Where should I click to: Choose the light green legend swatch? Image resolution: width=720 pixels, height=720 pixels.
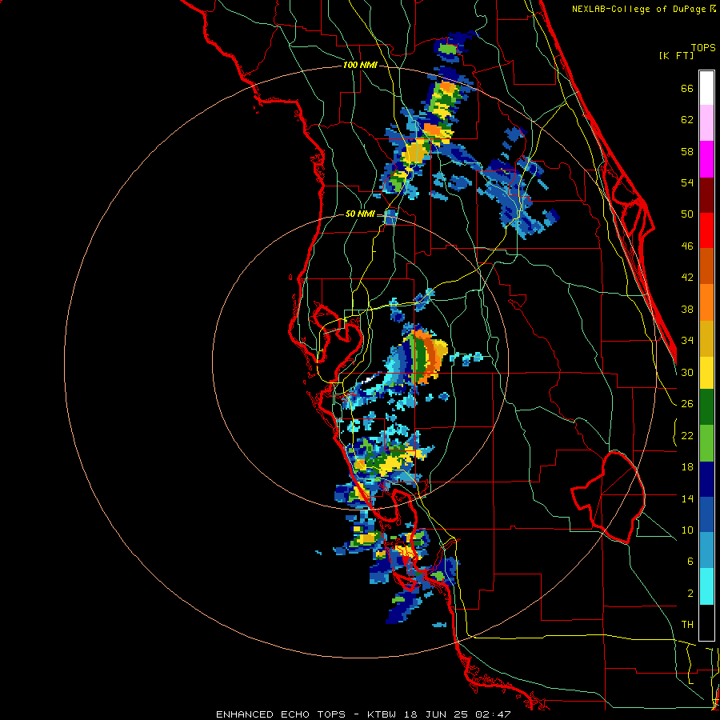[x=706, y=443]
